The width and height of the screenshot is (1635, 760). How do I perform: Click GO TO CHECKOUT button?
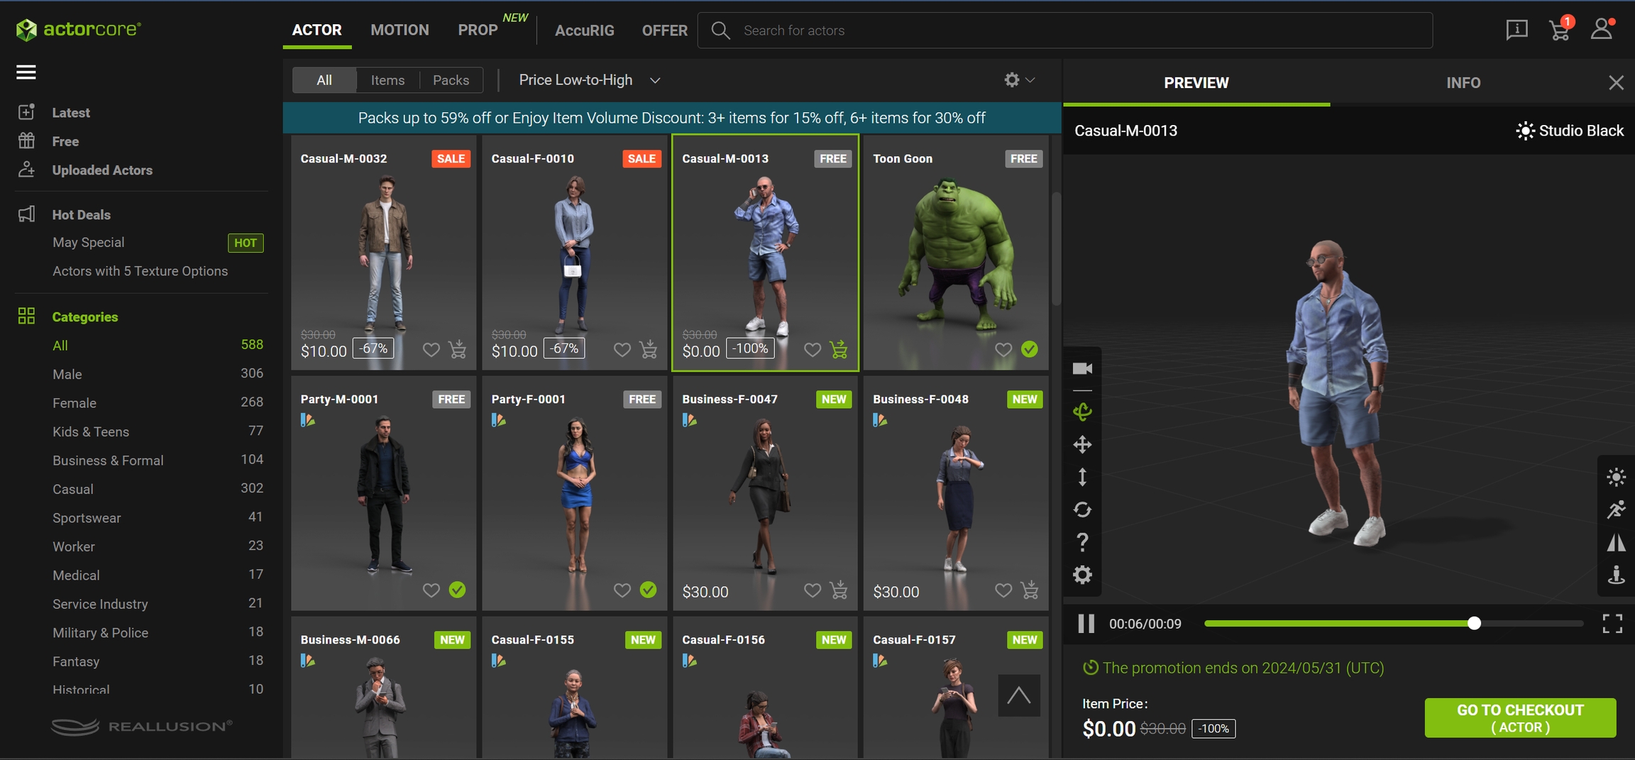click(x=1520, y=718)
